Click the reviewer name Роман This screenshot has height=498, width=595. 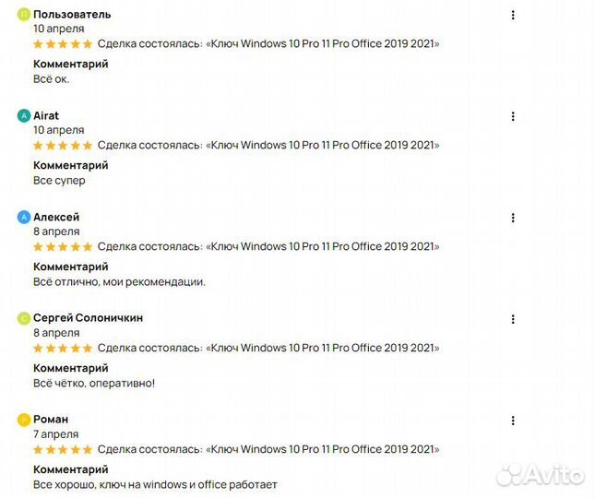coord(51,420)
